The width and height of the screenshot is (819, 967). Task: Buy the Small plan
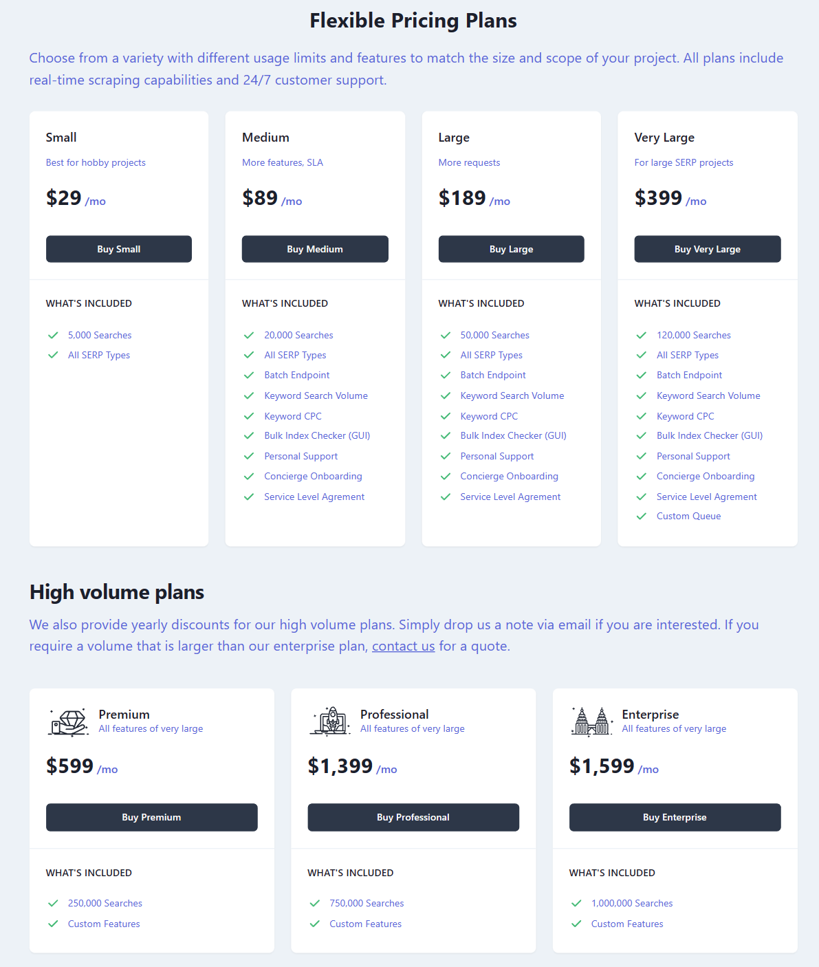[119, 249]
